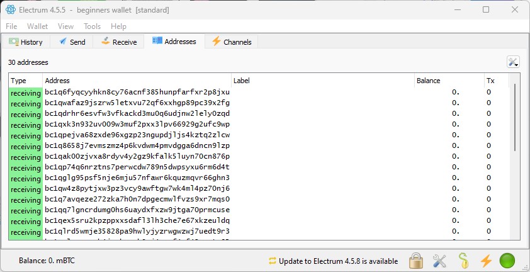Open the Wallet menu

[x=37, y=26]
